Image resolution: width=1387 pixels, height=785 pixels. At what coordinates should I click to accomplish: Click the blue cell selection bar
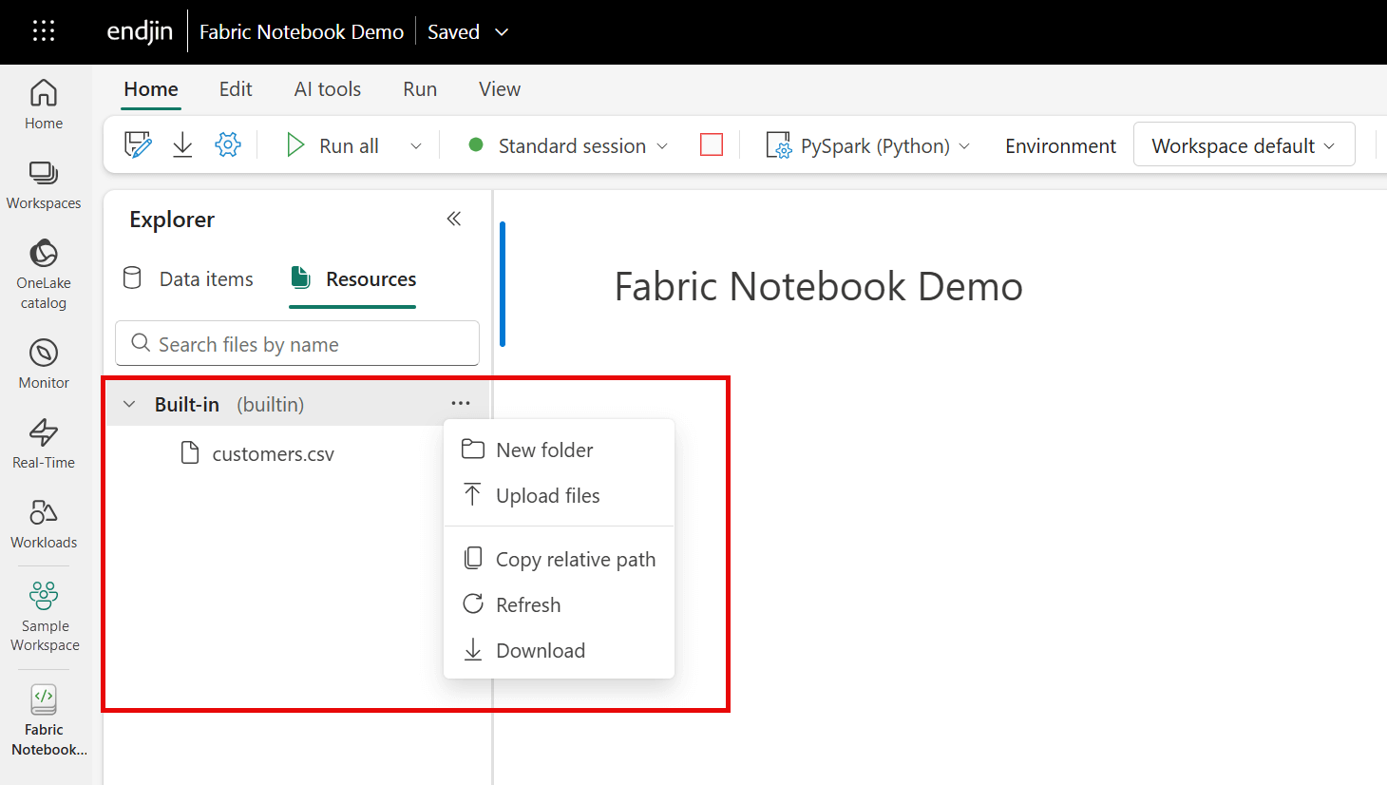[503, 284]
